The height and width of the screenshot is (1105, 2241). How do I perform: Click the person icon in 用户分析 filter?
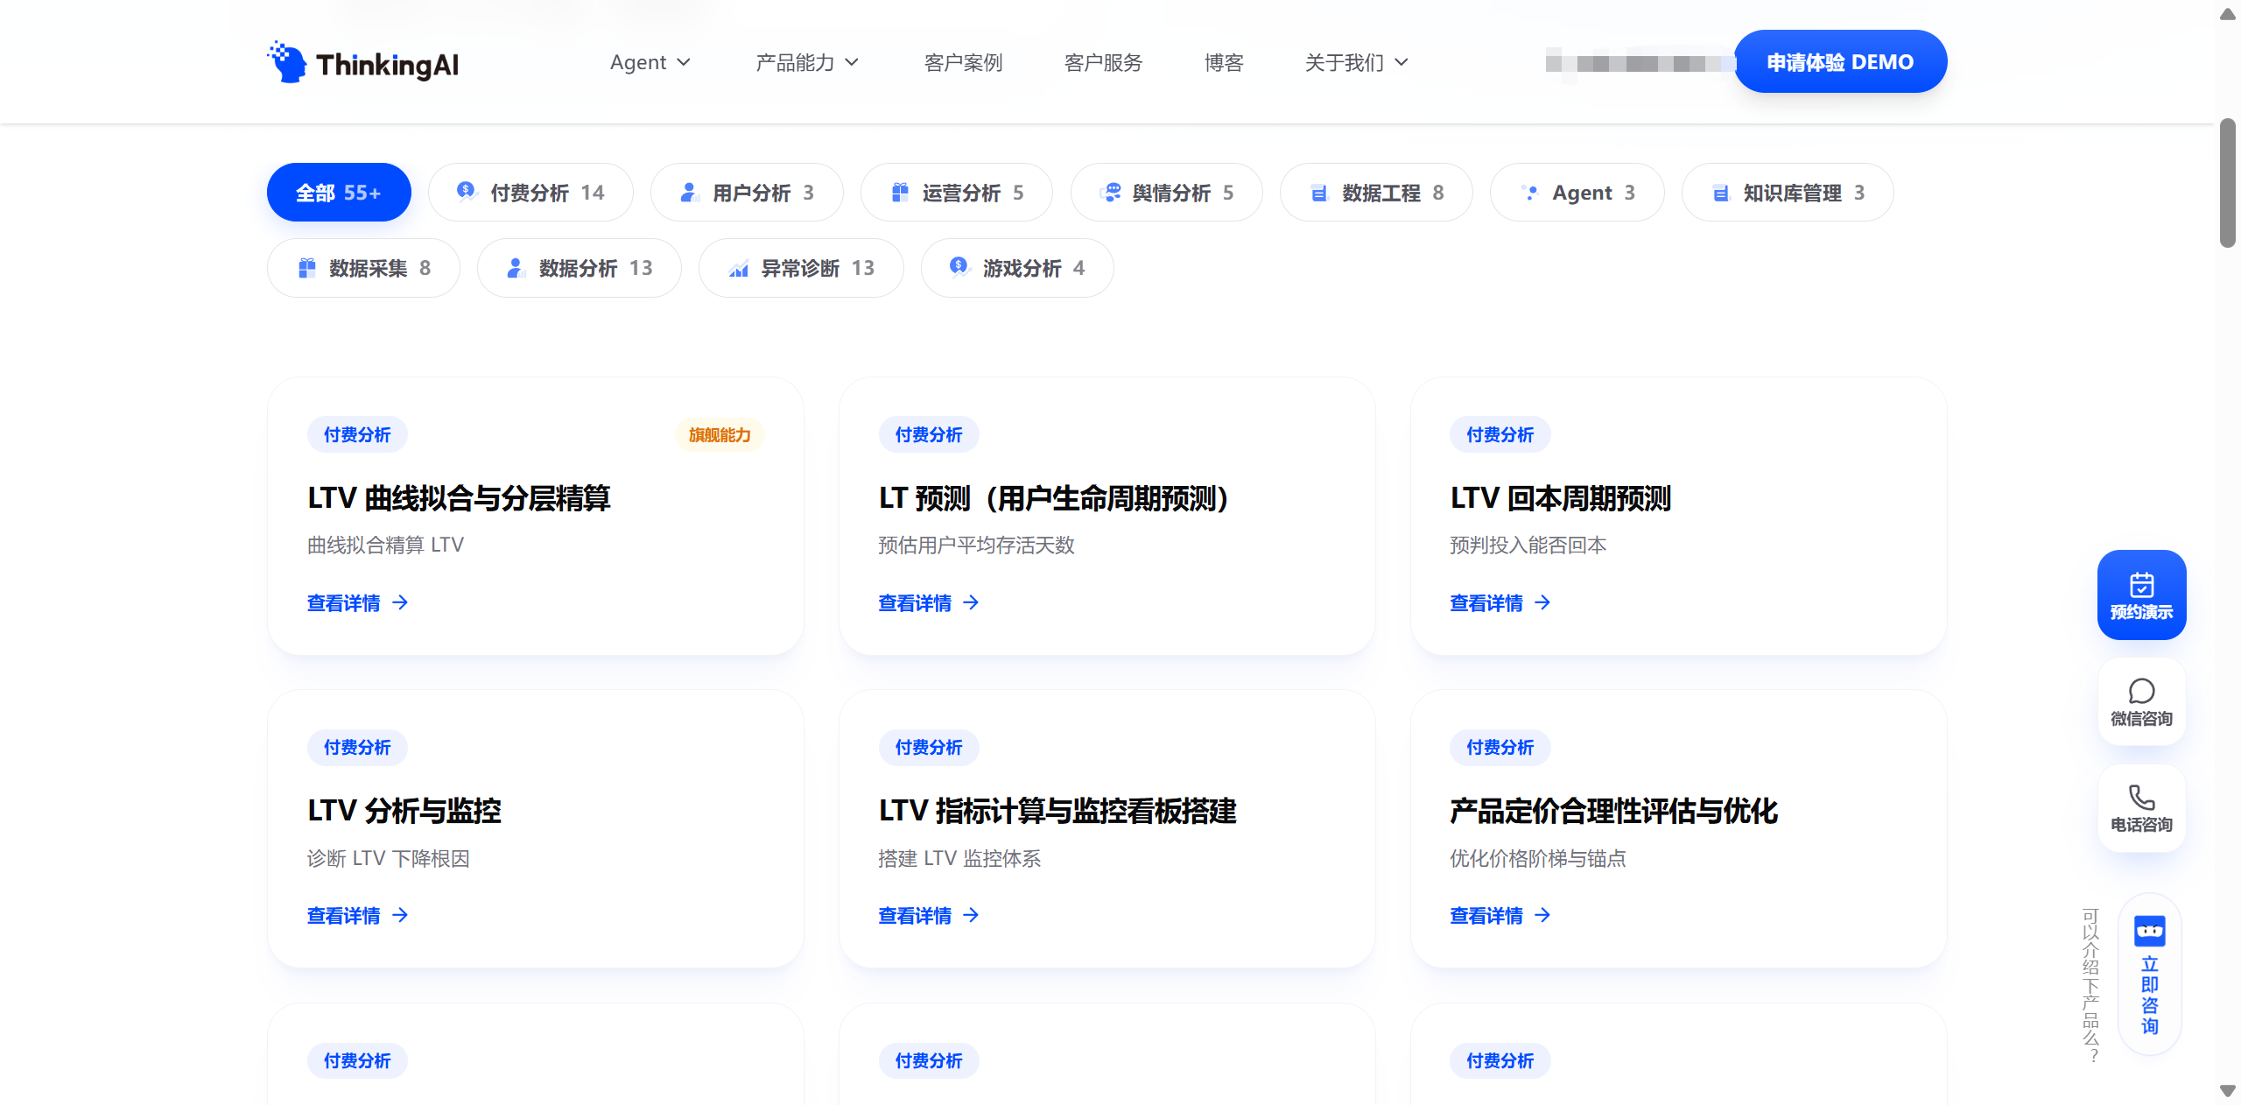point(689,193)
